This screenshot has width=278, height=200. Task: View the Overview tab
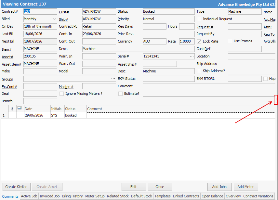[233, 196]
